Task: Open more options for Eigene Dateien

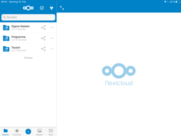Action: click(x=52, y=28)
